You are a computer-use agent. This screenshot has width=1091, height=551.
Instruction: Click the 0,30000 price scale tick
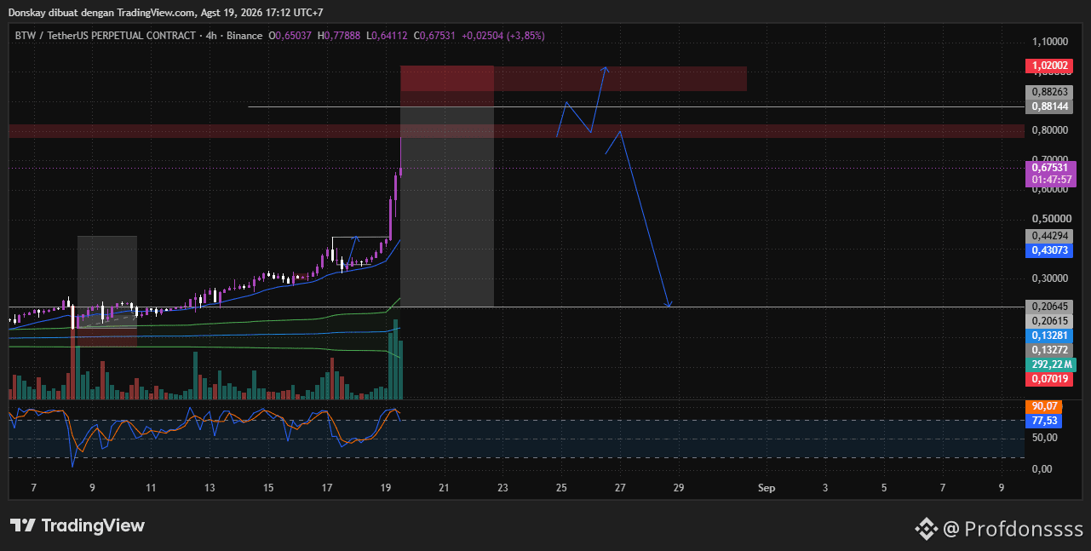tap(1050, 278)
